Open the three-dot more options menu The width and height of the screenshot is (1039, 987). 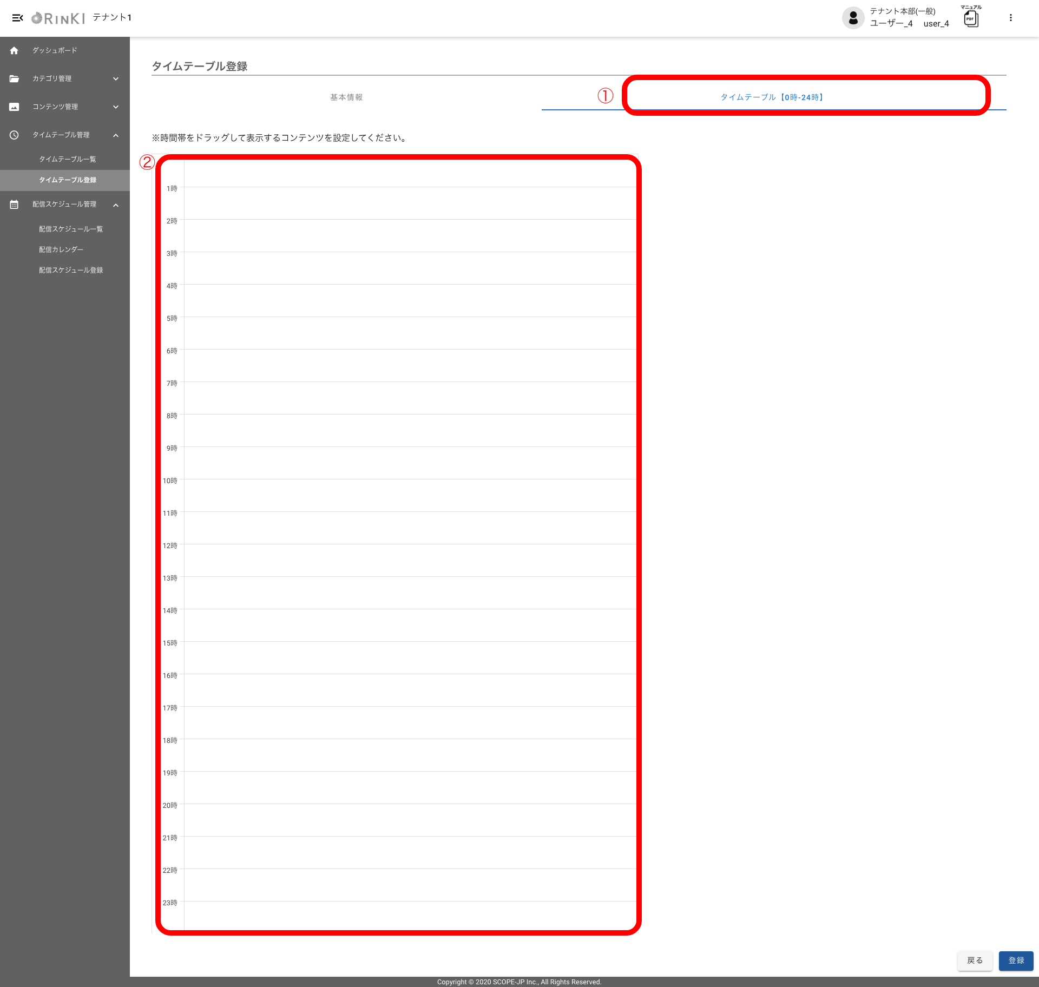click(1010, 18)
